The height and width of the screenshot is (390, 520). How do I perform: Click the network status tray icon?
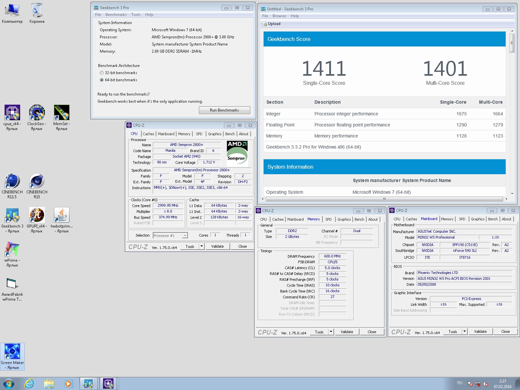478,384
